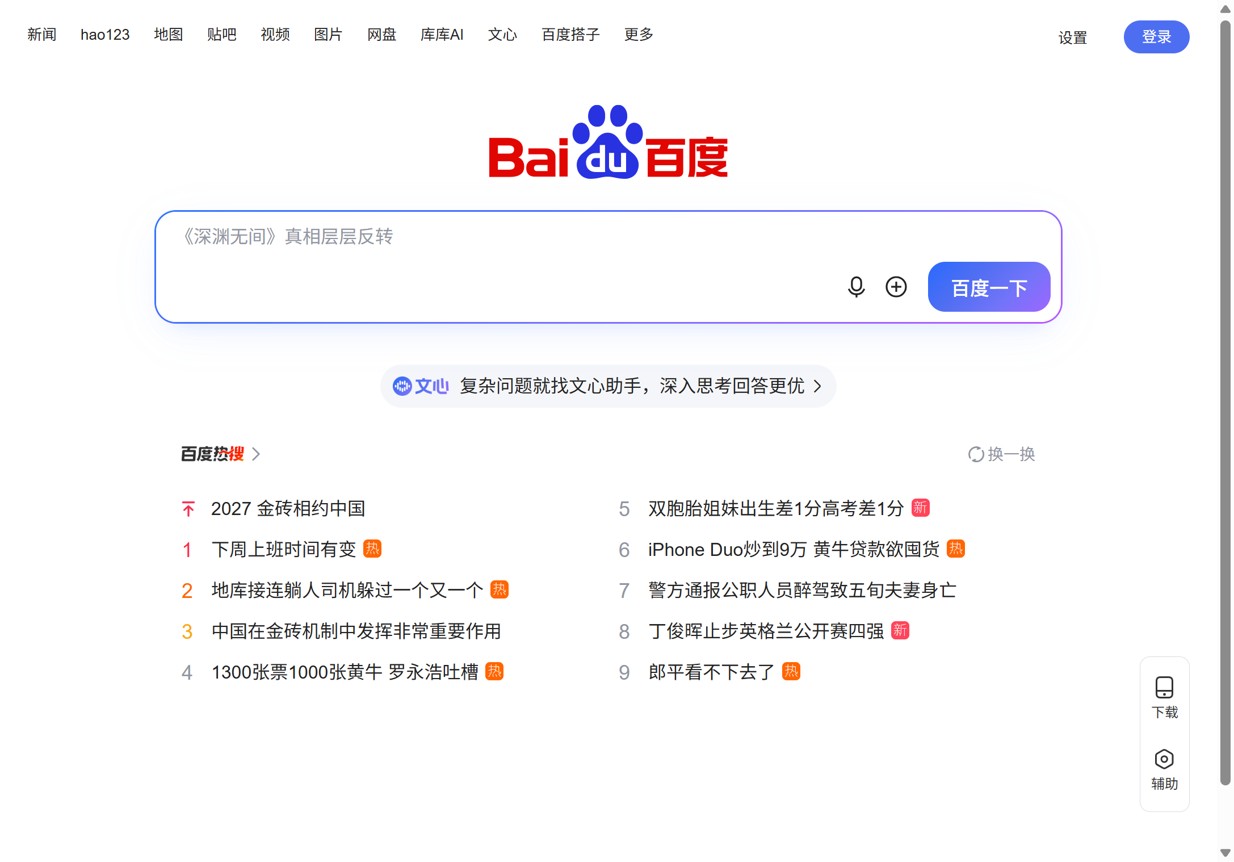This screenshot has height=862, width=1234.
Task: Click the 换一换 refresh icon
Action: pyautogui.click(x=976, y=454)
